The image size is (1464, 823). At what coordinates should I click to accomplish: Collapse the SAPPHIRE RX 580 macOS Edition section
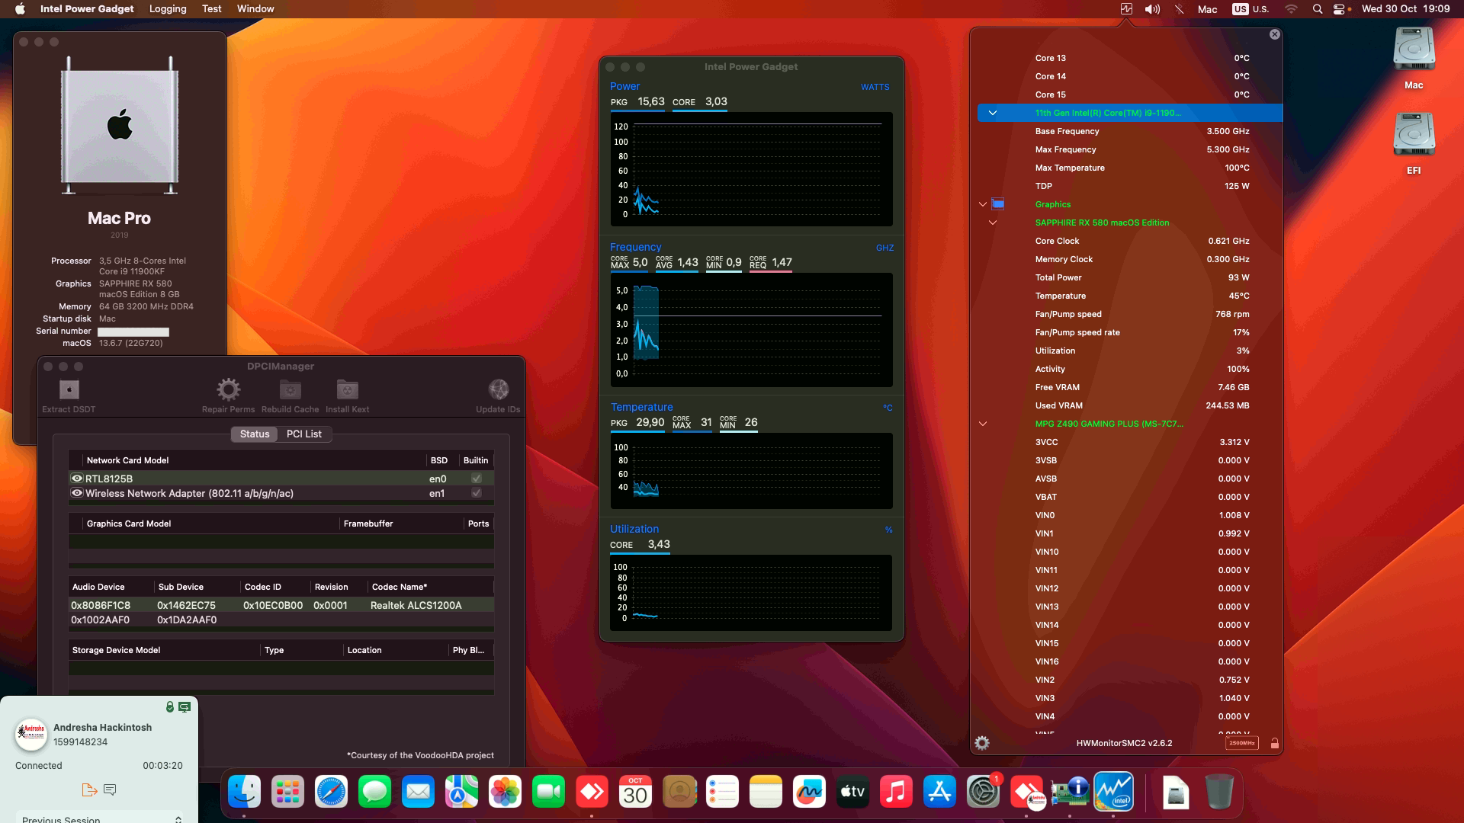(x=994, y=223)
